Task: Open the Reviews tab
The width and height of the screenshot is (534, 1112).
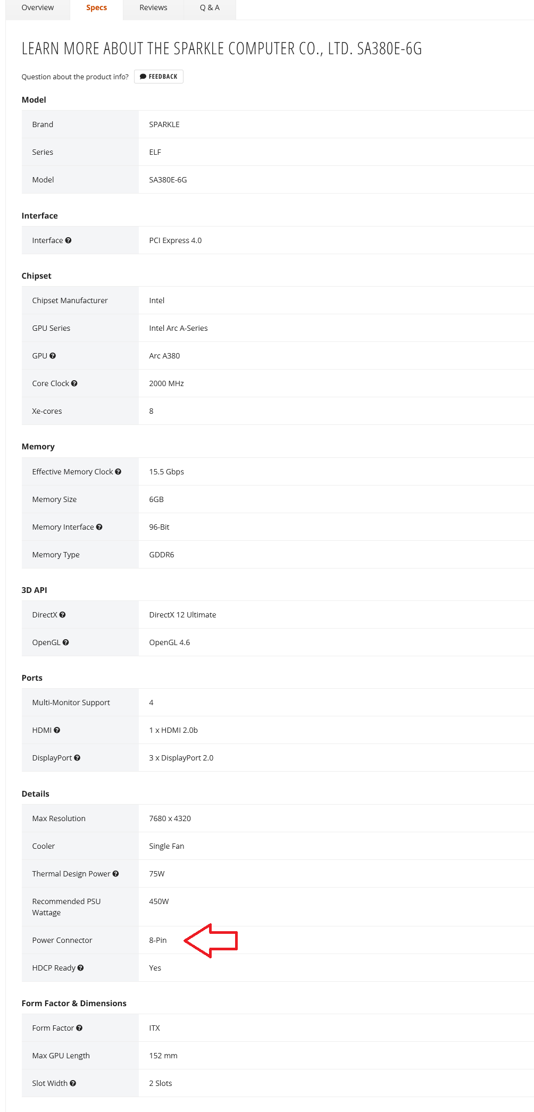Action: click(x=153, y=8)
